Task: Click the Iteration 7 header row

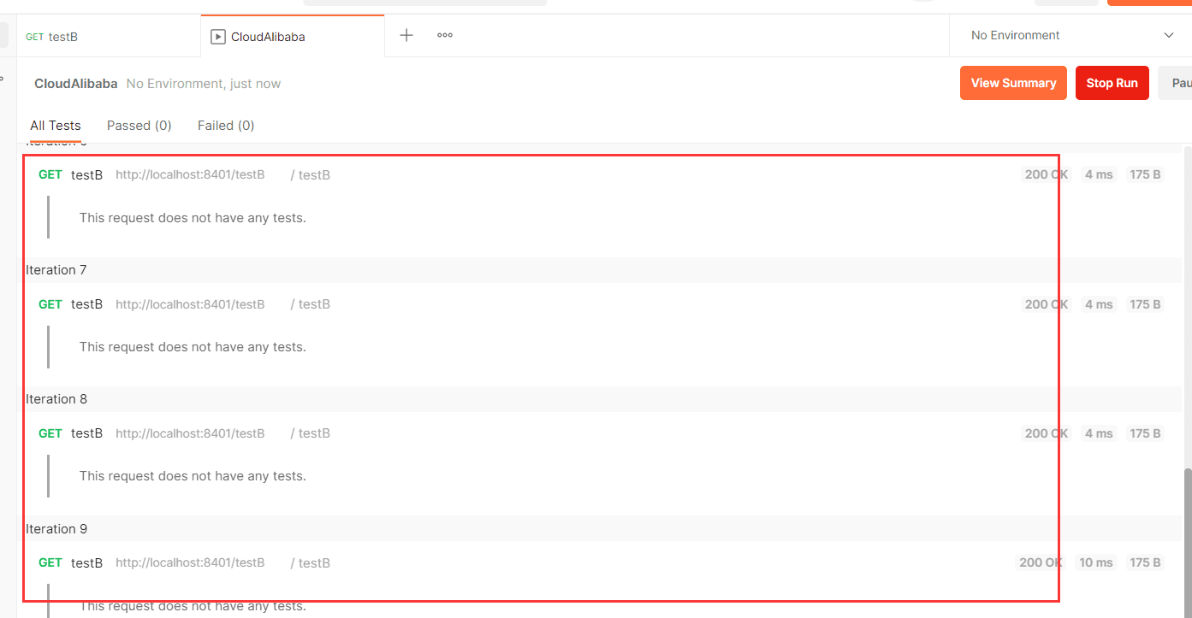Action: 56,270
